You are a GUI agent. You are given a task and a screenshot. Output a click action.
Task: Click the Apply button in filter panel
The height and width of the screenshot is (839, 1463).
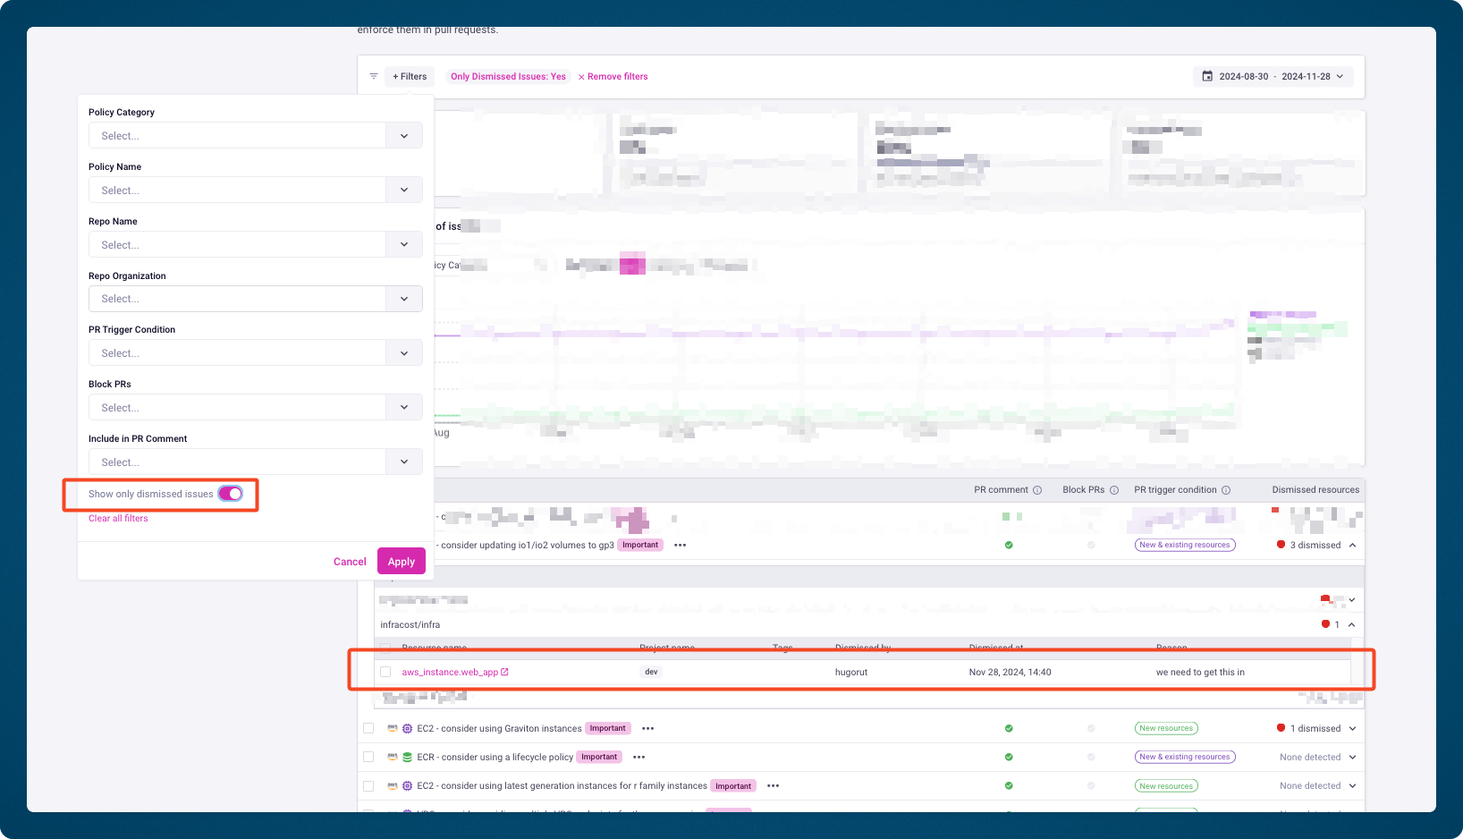pyautogui.click(x=402, y=562)
